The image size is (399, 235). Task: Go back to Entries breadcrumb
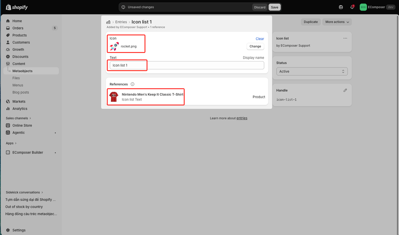point(121,22)
